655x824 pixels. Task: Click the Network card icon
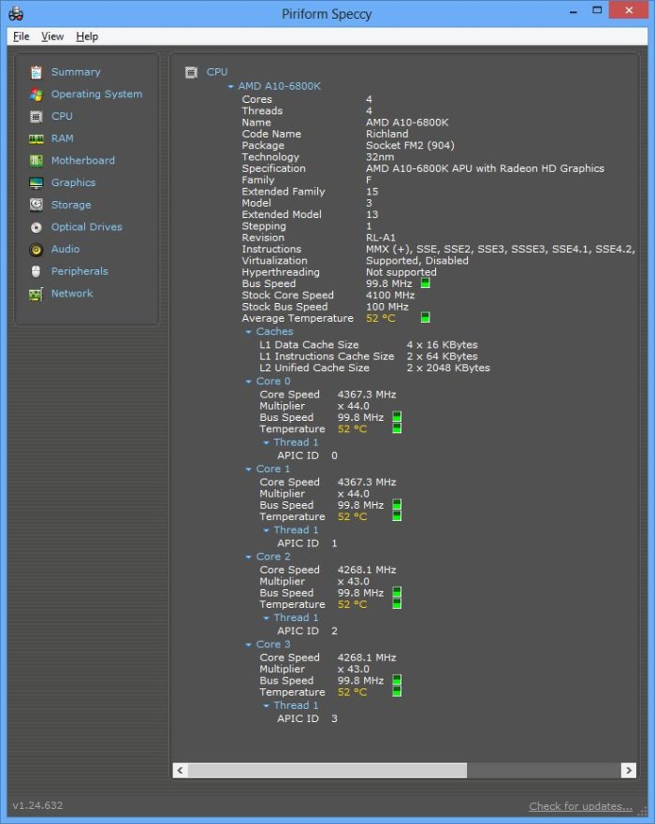[x=36, y=294]
